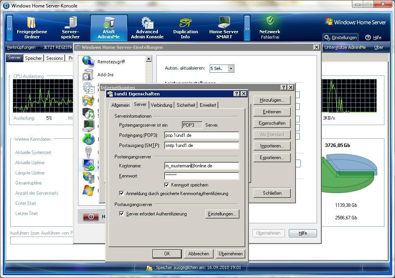Click Hinzufügen... in Internetkonten
The height and width of the screenshot is (278, 395).
272,100
